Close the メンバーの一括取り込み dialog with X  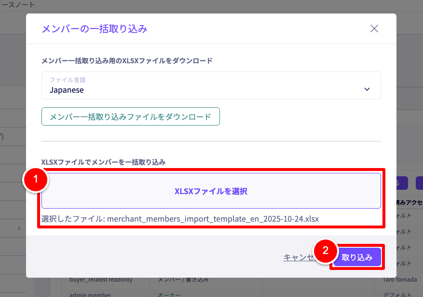click(374, 28)
